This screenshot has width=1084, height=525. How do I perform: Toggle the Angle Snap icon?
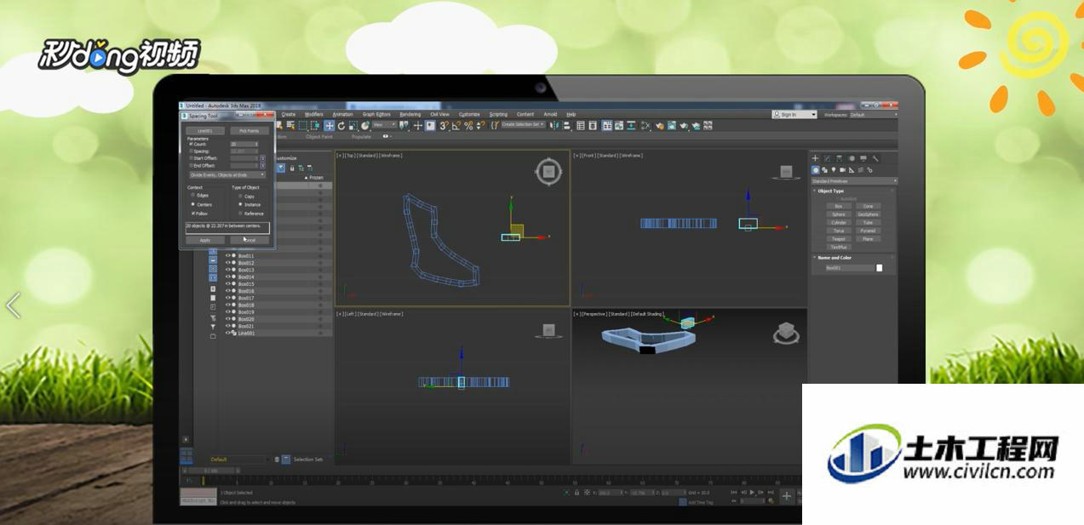456,125
